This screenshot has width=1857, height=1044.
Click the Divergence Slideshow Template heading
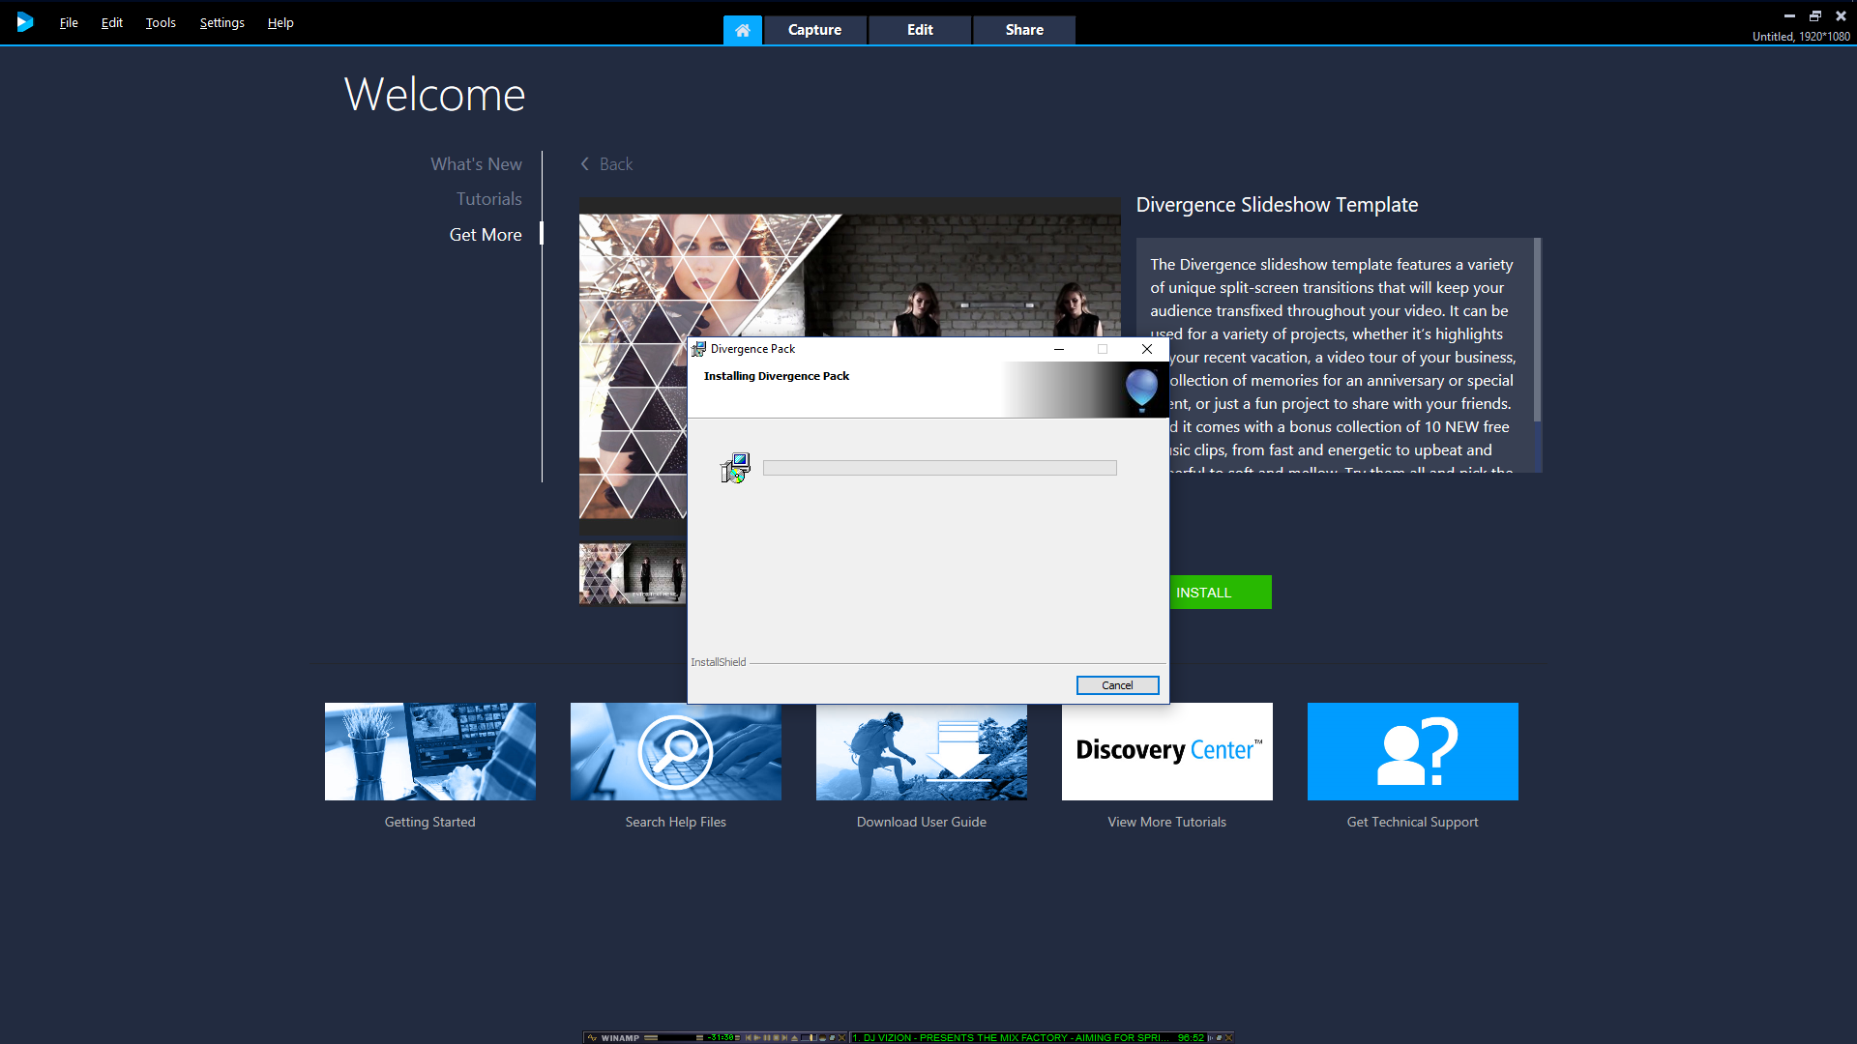click(x=1277, y=205)
